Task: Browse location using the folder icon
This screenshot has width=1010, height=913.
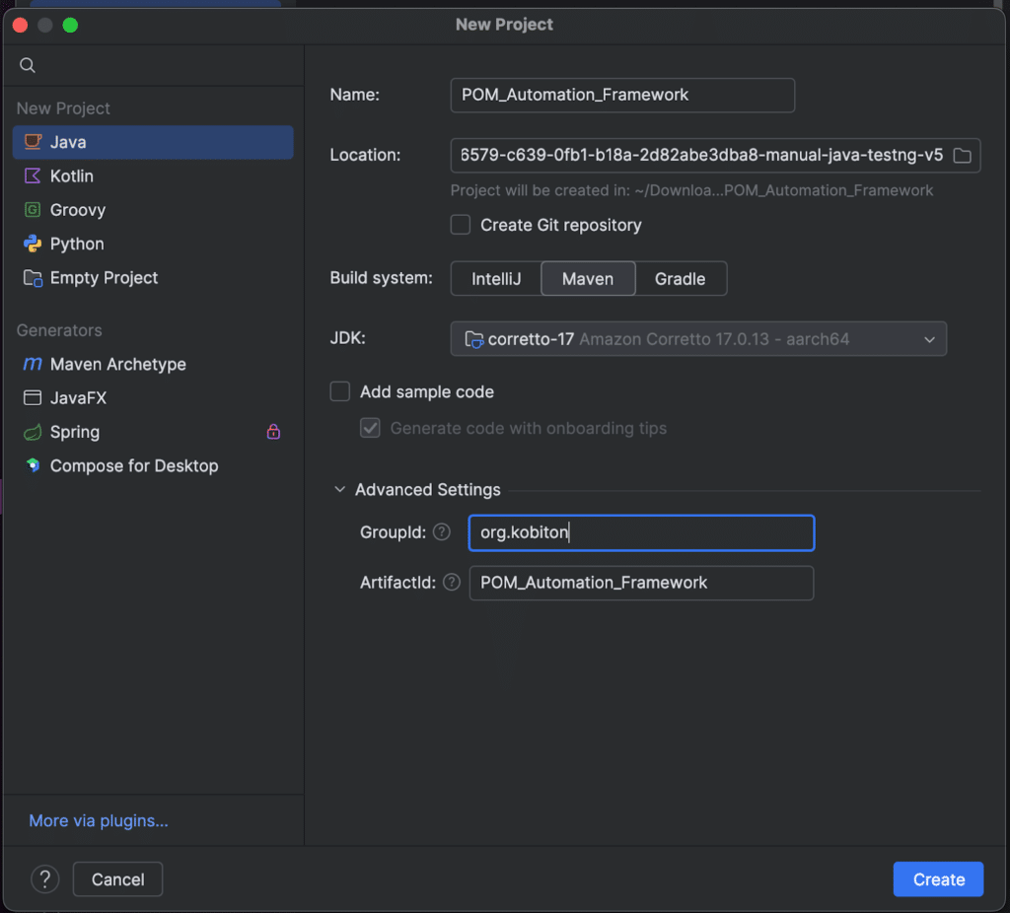Action: pyautogui.click(x=962, y=156)
